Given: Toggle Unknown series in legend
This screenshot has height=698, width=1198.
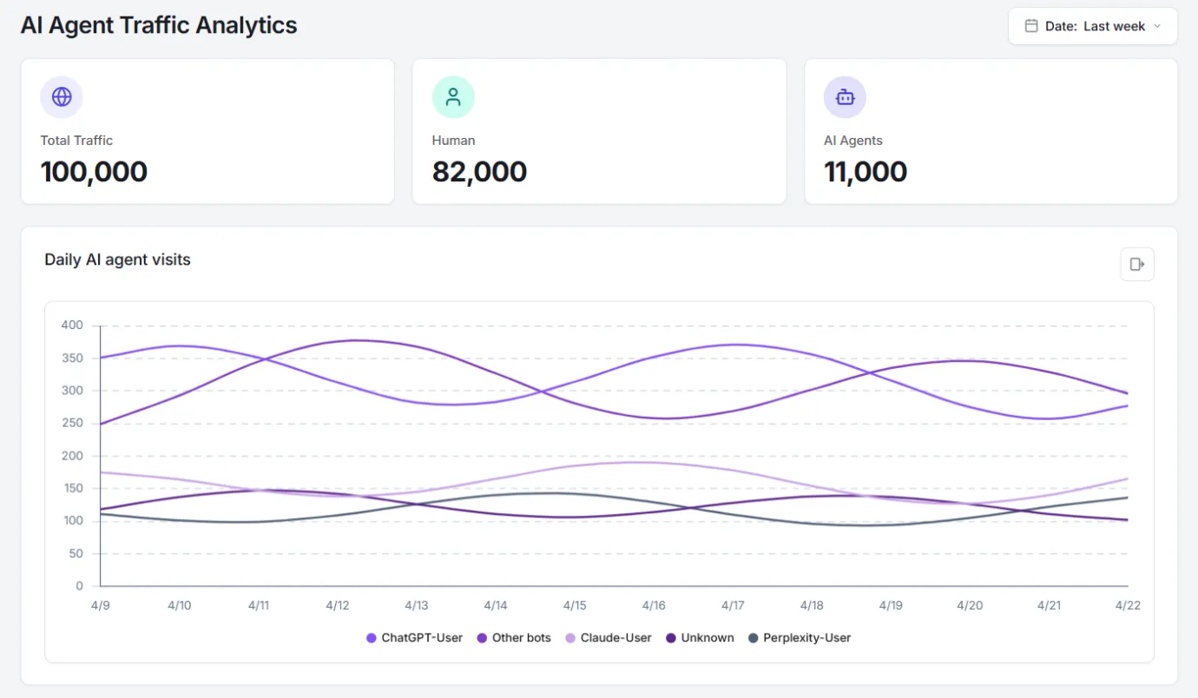Looking at the screenshot, I should (700, 638).
